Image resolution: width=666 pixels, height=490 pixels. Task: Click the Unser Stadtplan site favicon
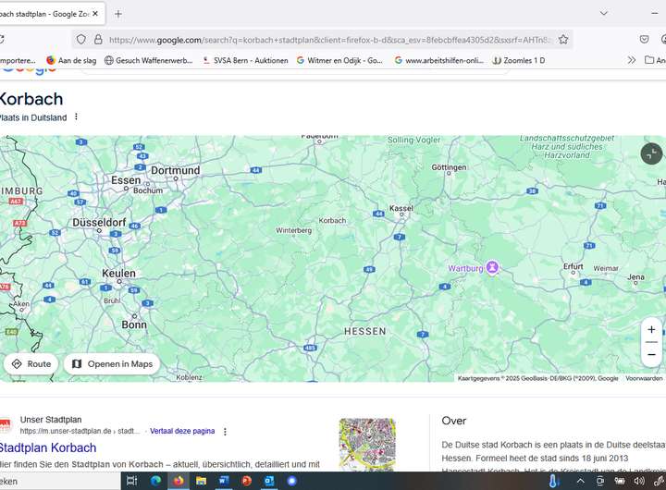click(x=6, y=425)
